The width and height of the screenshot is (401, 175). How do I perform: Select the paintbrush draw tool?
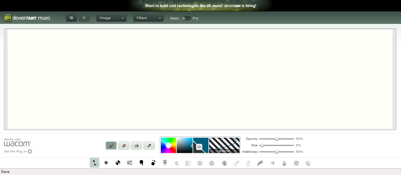[111, 145]
